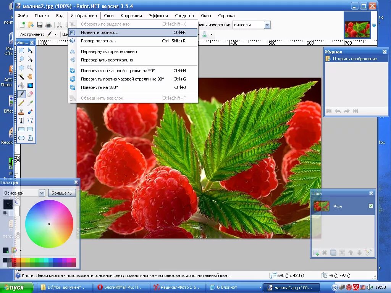Select the Paintbrush tool in Tools panel
This screenshot has width=391, height=293.
pyautogui.click(x=21, y=94)
